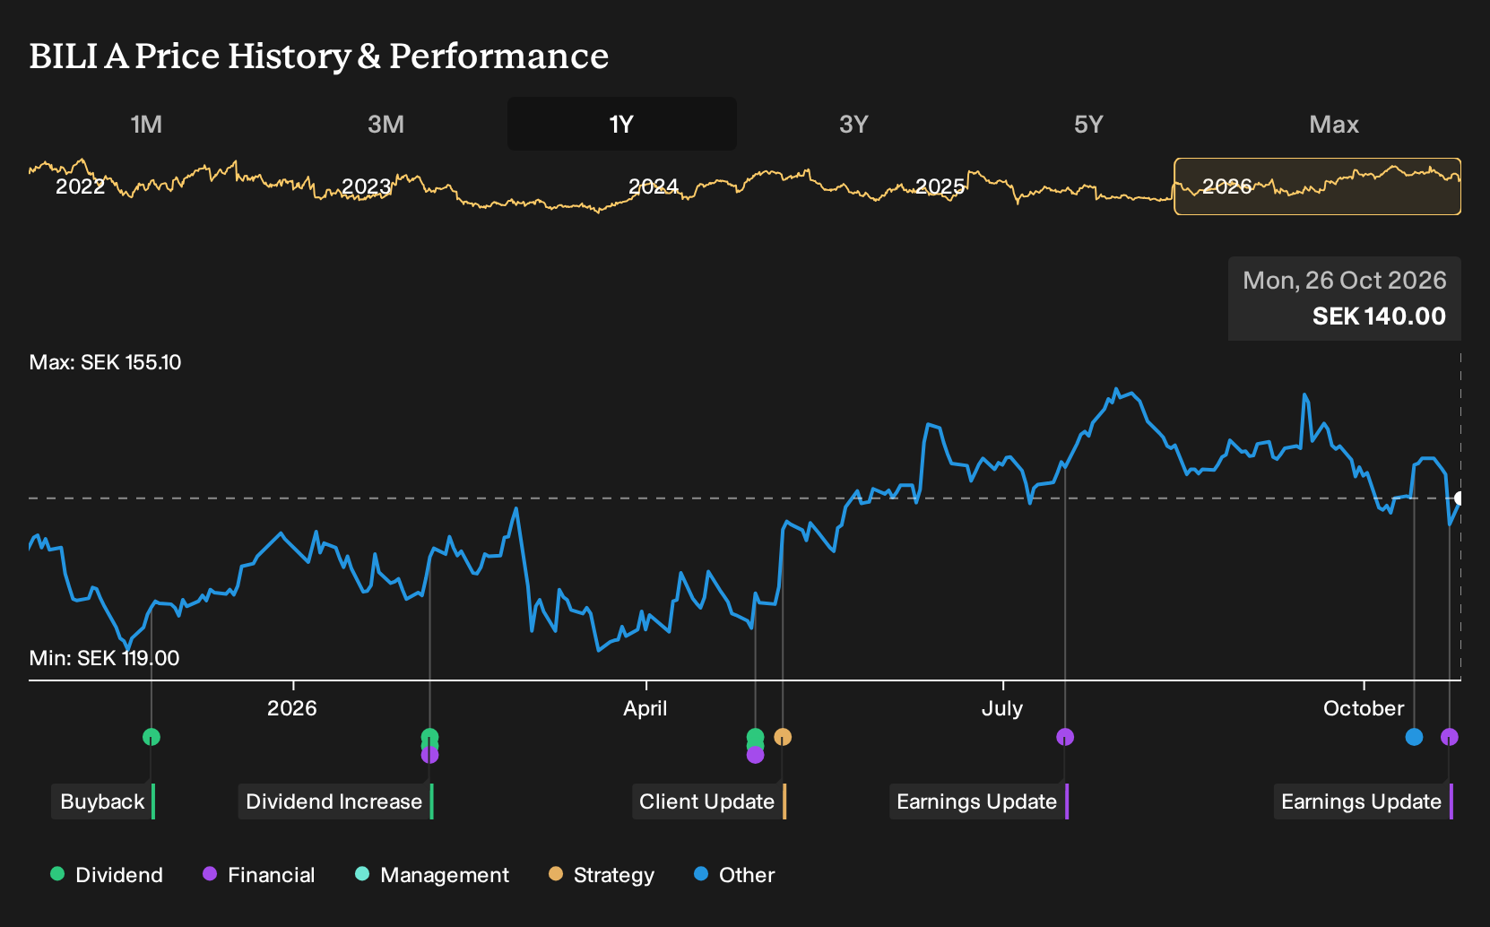The height and width of the screenshot is (927, 1490).
Task: Toggle the Other legend filter
Action: [734, 875]
